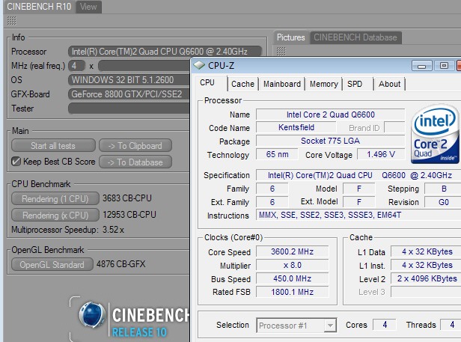The height and width of the screenshot is (342, 461).
Task: Select the CPU tab in CPU-Z
Action: click(x=207, y=83)
